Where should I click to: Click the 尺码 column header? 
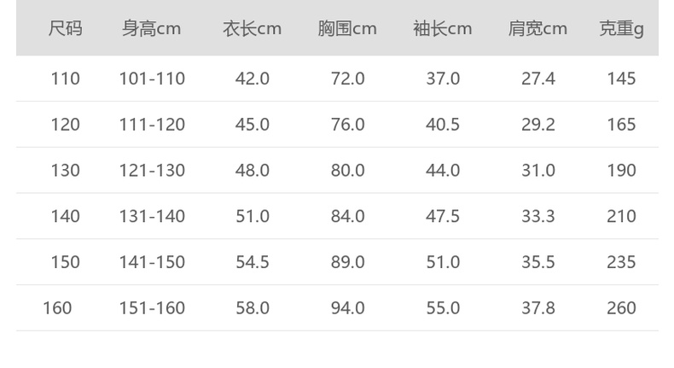(65, 29)
